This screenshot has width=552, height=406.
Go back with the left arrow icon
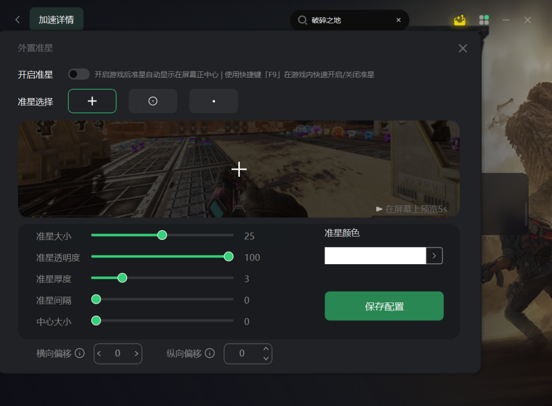click(18, 20)
